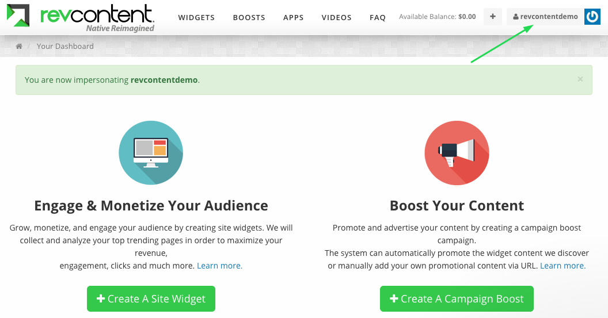
Task: Click the teal monitor widget icon
Action: tap(151, 152)
